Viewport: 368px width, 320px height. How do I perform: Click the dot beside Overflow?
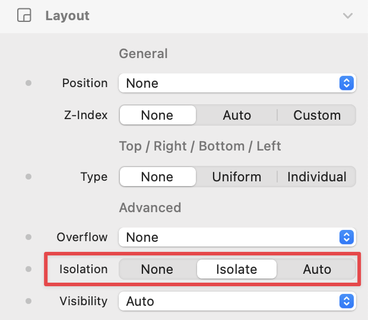28,238
